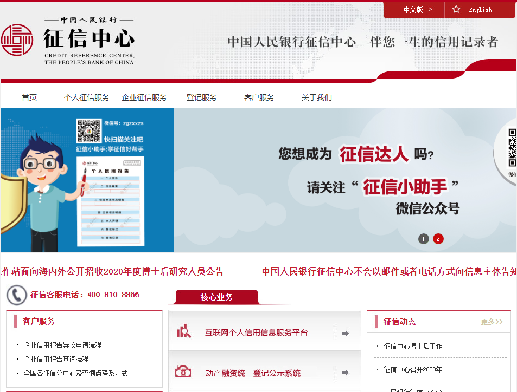Click the personal credit platform chart icon

coord(184,331)
